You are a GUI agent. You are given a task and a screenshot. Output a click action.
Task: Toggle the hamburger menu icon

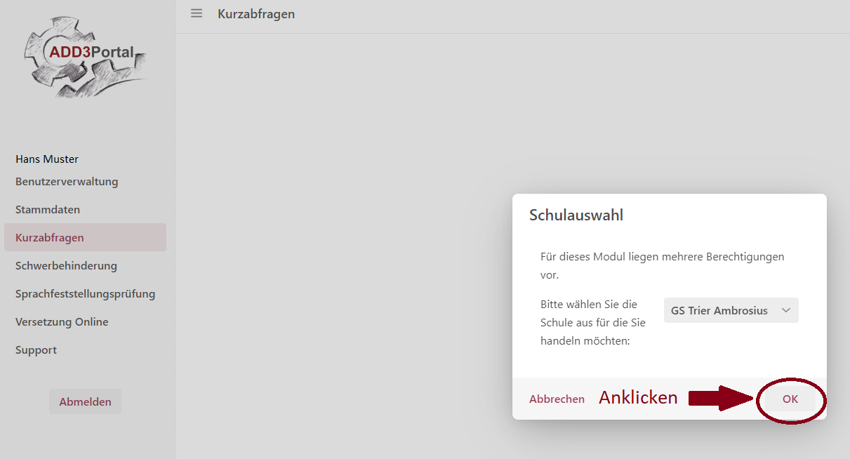[197, 13]
